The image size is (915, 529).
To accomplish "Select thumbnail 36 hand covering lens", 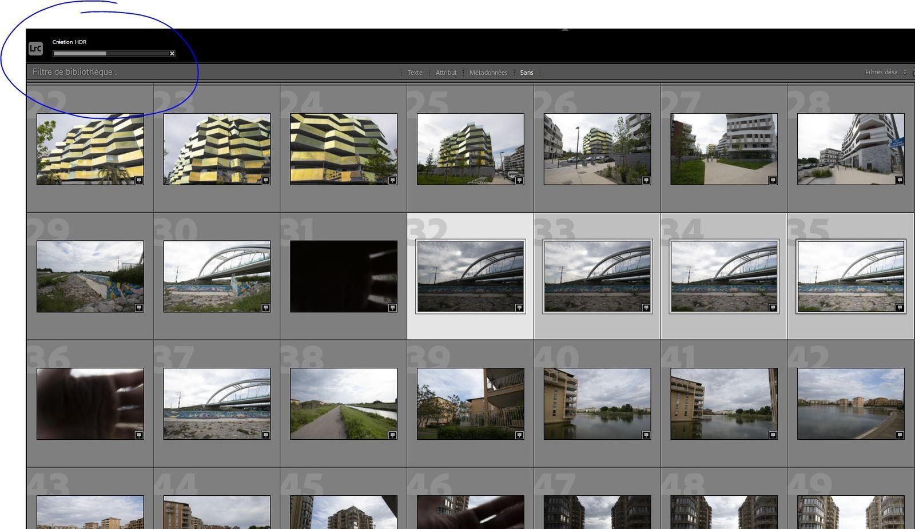I will [x=90, y=404].
